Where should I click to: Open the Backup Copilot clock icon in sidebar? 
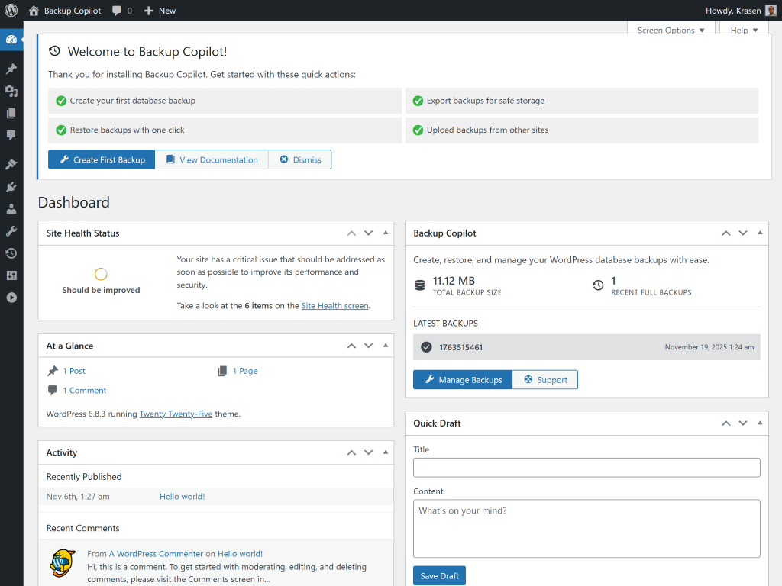click(x=11, y=253)
